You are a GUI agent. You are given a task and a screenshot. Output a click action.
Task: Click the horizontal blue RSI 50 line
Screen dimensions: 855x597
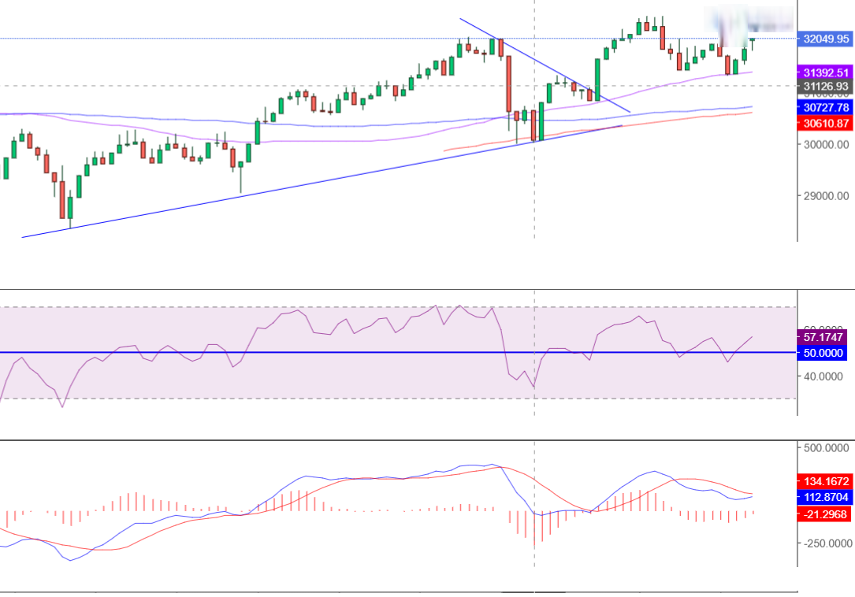click(398, 353)
